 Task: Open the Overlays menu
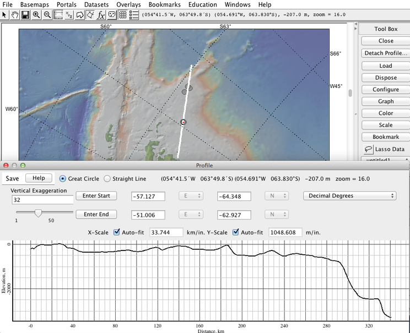click(129, 4)
